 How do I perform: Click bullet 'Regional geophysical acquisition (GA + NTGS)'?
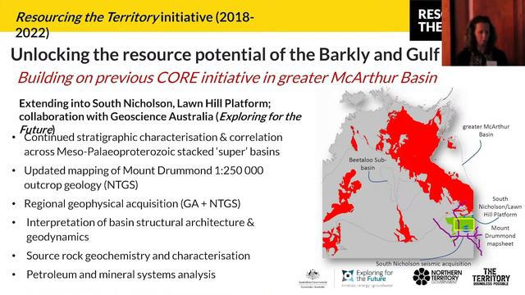(132, 204)
